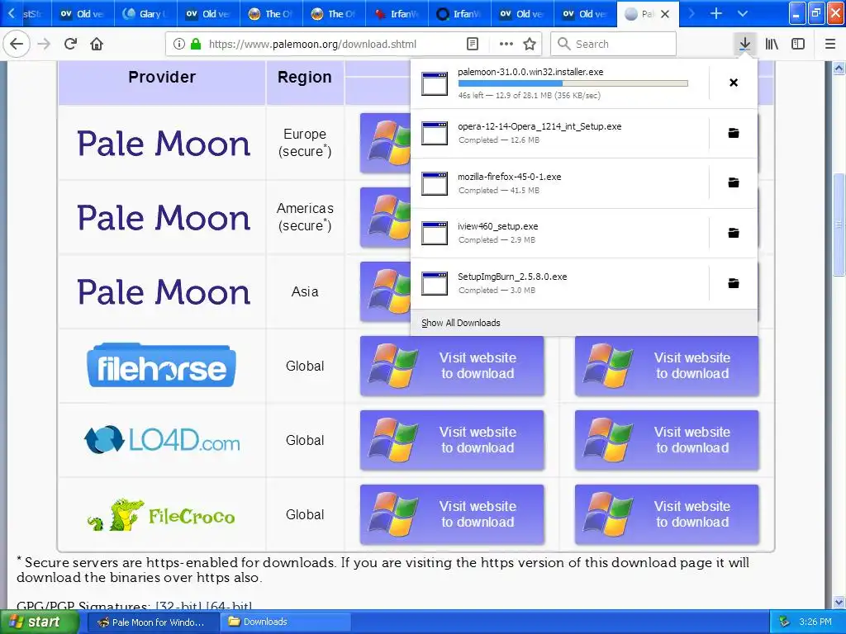Click the FileCroco logo

[161, 515]
